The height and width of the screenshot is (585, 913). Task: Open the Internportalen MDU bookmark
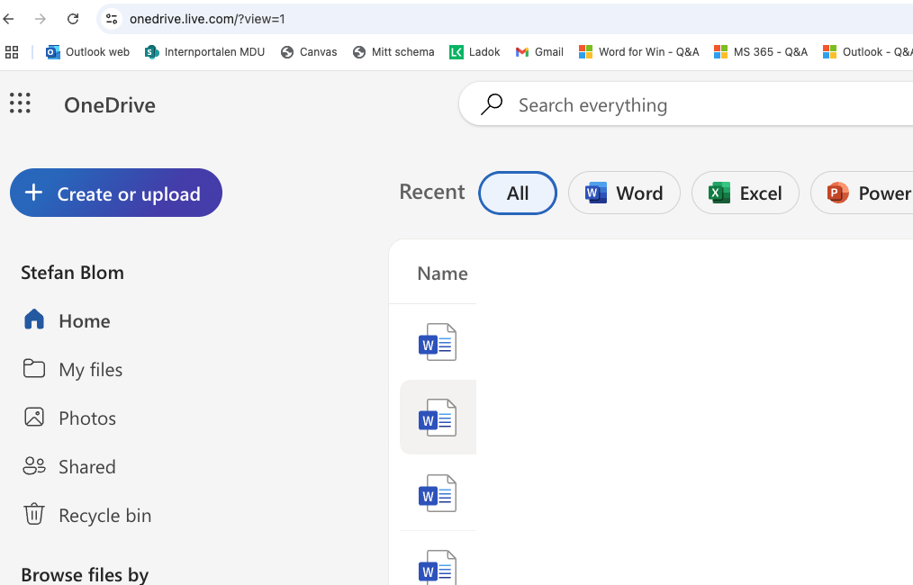[x=204, y=52]
